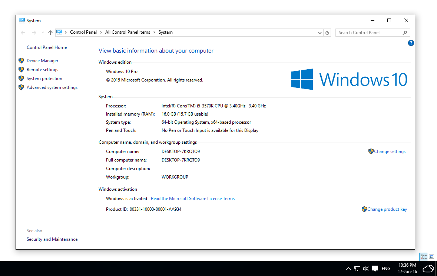Image resolution: width=437 pixels, height=276 pixels.
Task: Click Change product key link
Action: (x=387, y=209)
